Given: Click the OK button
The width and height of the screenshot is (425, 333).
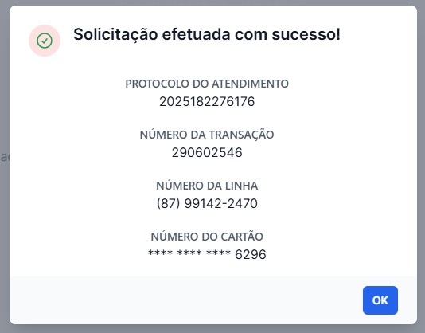Looking at the screenshot, I should (x=380, y=300).
